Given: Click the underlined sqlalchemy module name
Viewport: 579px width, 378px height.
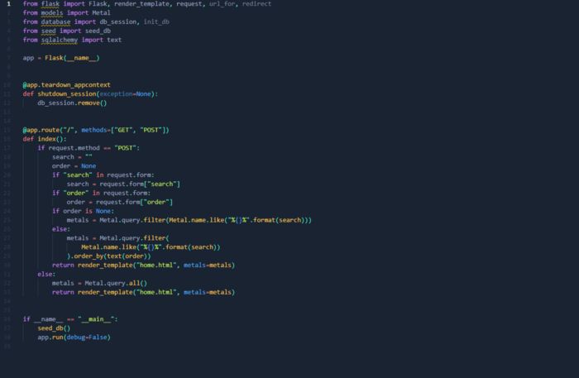Looking at the screenshot, I should (x=60, y=40).
